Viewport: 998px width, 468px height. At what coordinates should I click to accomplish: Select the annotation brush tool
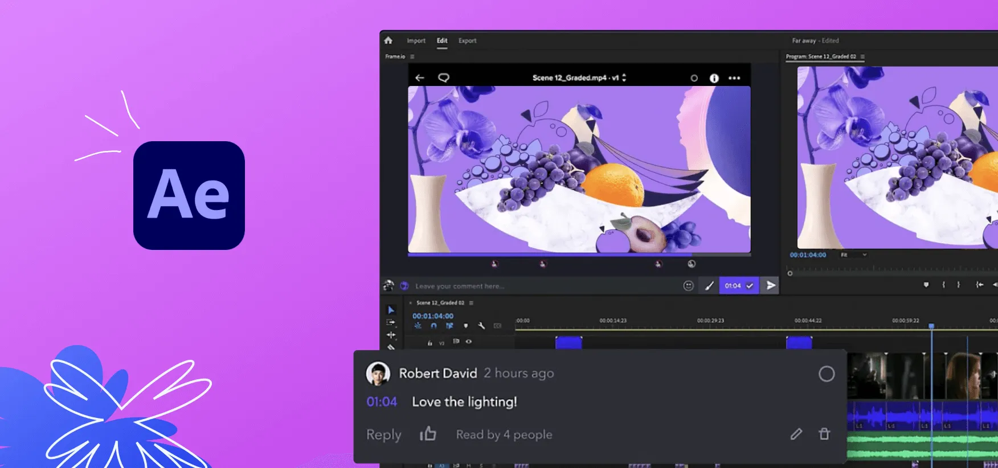pyautogui.click(x=709, y=286)
